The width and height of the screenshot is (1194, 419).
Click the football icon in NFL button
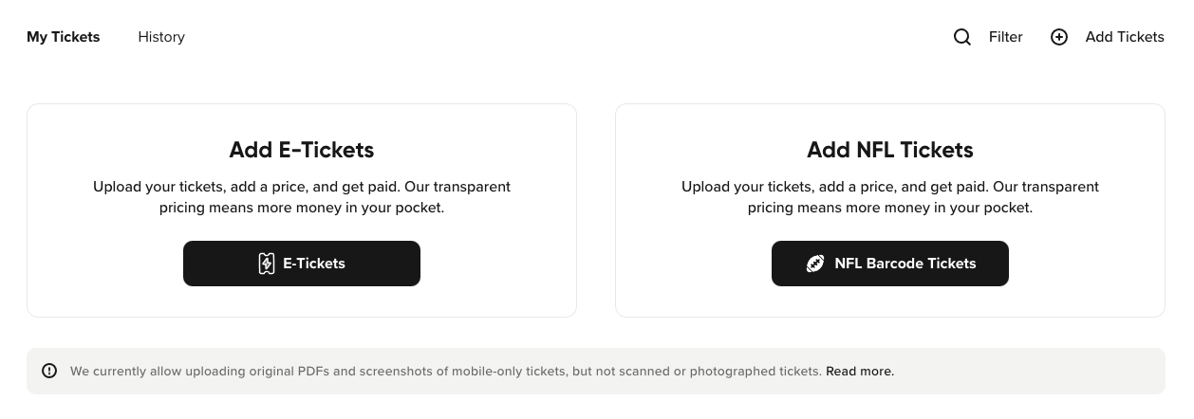814,264
